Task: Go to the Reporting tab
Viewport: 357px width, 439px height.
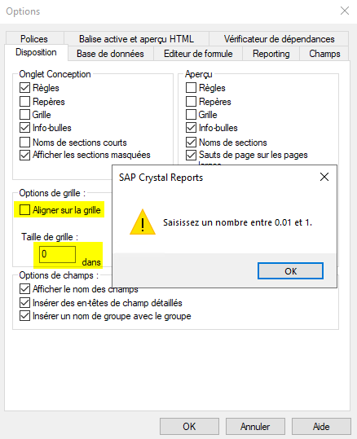Action: coord(271,54)
